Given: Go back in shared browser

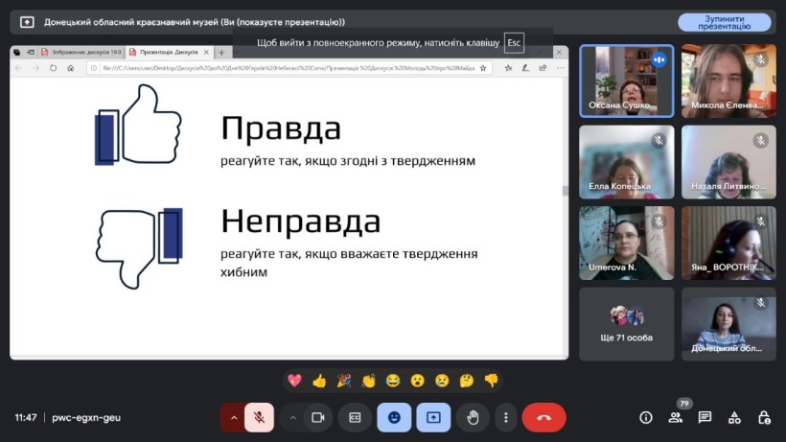Looking at the screenshot, I should coord(18,68).
